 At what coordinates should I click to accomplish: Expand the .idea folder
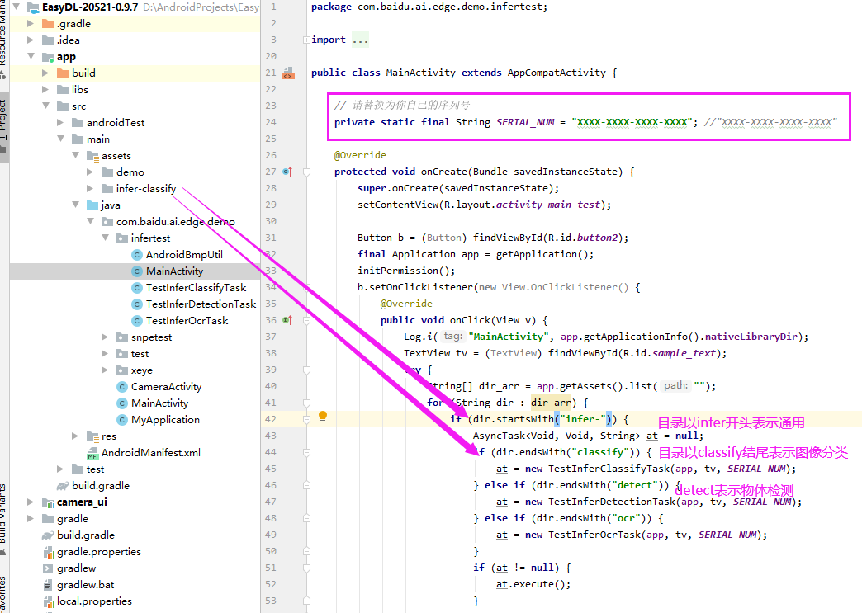pyautogui.click(x=31, y=40)
